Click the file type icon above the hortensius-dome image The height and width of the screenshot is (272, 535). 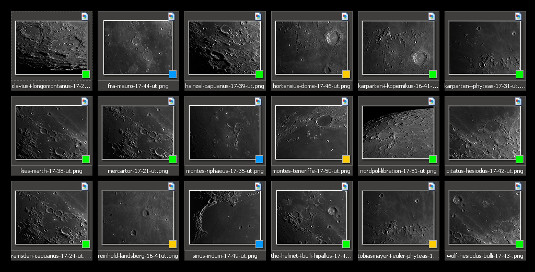click(x=345, y=16)
